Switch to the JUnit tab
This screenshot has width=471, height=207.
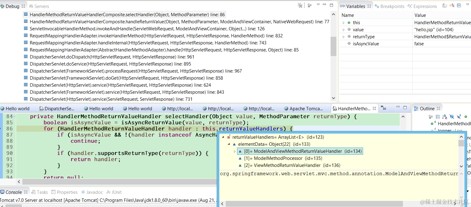click(114, 192)
